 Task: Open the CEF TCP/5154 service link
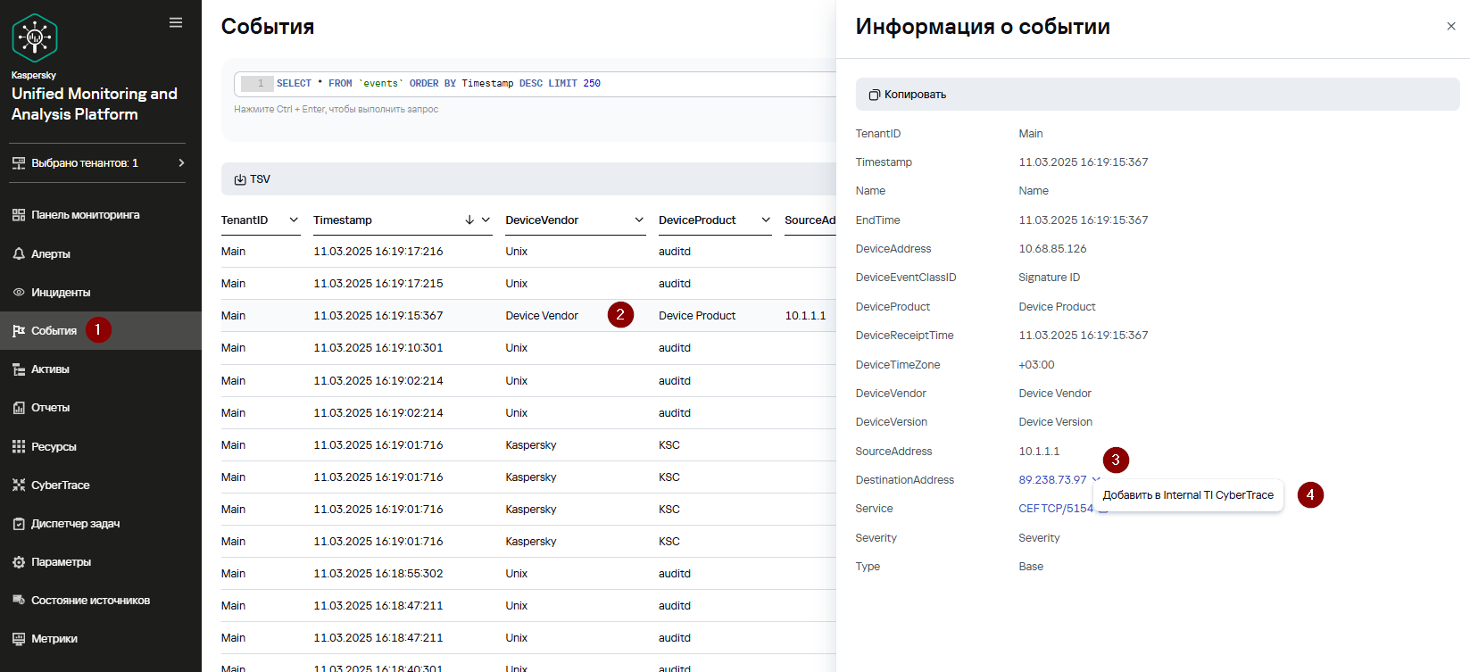[1056, 509]
